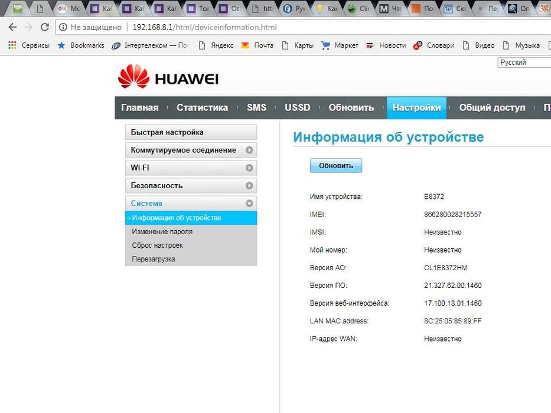This screenshot has height=413, width=551.
Task: Open the Bookmarks star bookmark
Action: (x=81, y=45)
